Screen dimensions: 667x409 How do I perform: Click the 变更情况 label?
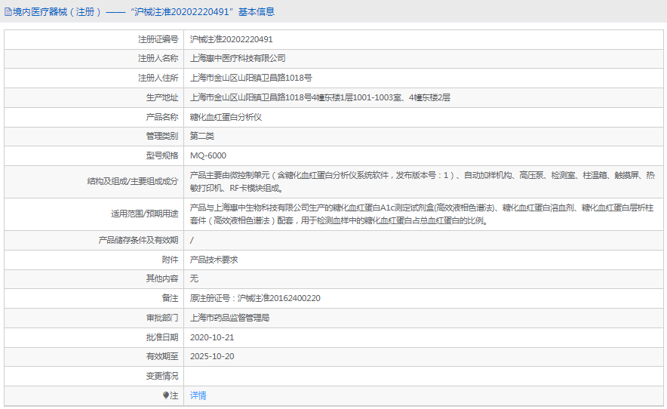coord(162,377)
